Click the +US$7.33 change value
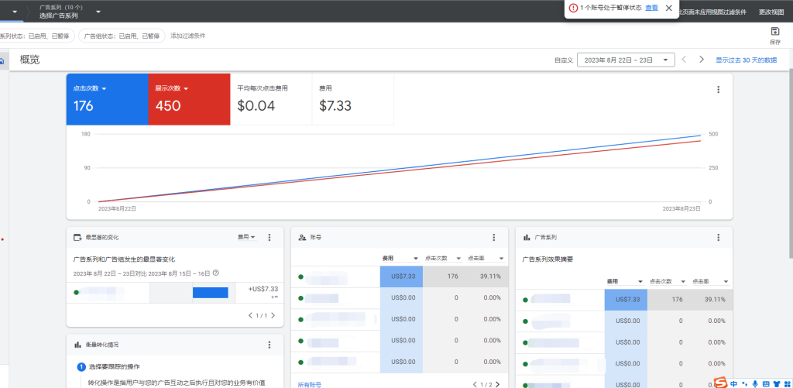 click(x=263, y=289)
